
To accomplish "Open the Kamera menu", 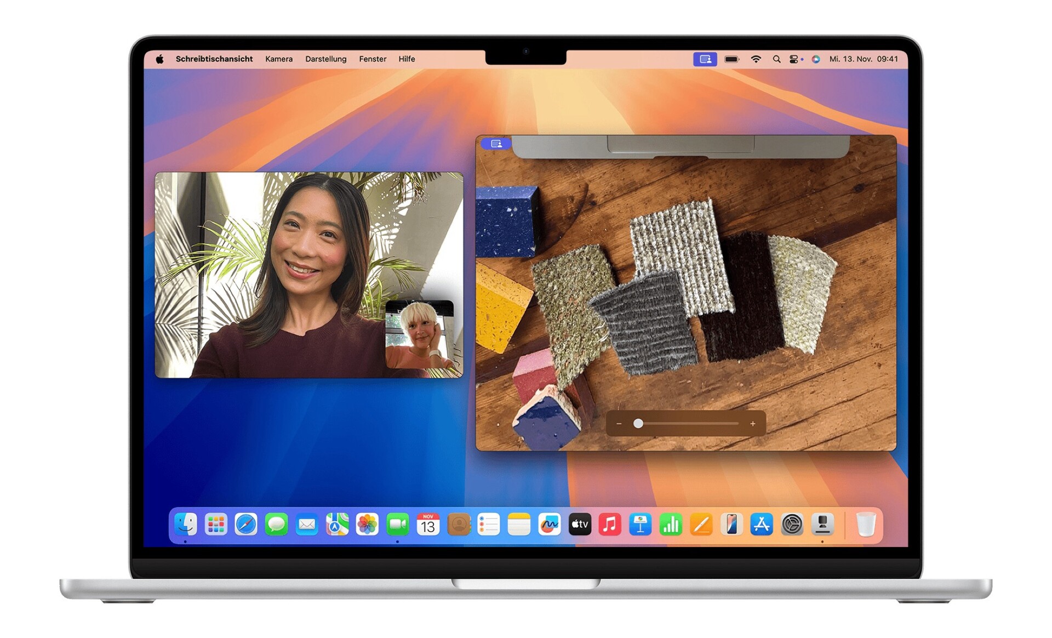I will [278, 59].
